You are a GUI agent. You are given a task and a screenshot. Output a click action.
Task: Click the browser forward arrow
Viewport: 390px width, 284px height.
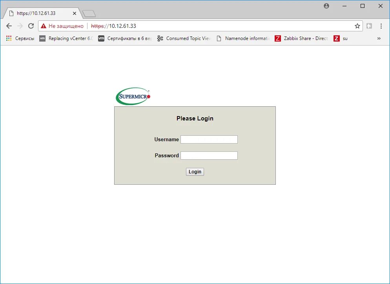coord(20,26)
